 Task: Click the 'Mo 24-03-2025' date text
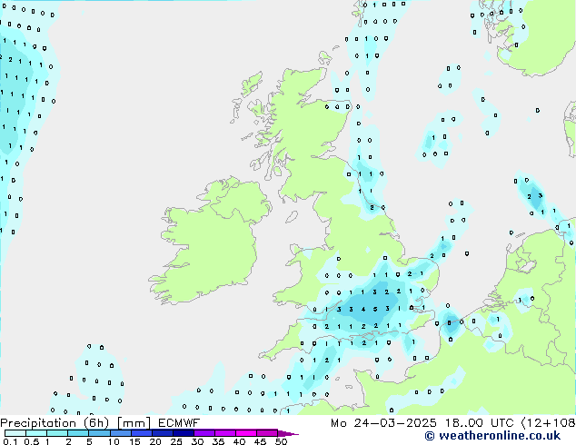coord(383,423)
